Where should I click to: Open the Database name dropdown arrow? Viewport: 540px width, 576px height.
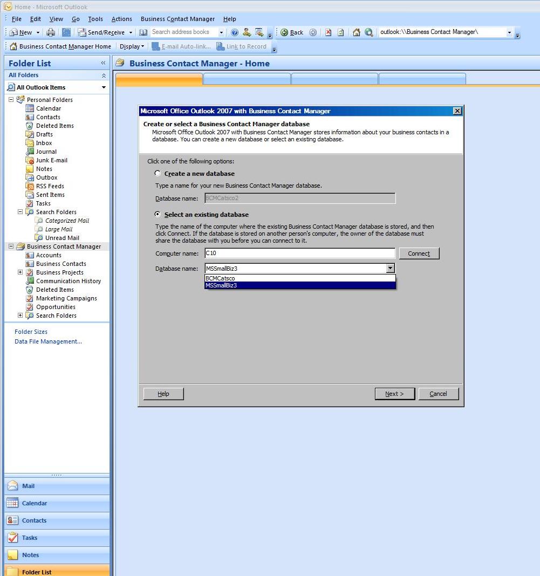(391, 269)
